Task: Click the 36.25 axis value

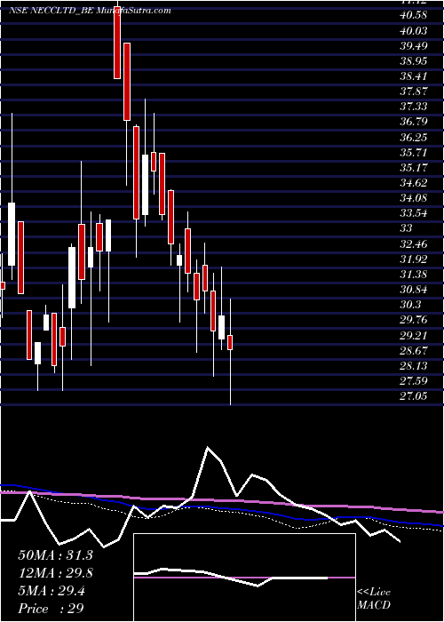Action: point(415,137)
